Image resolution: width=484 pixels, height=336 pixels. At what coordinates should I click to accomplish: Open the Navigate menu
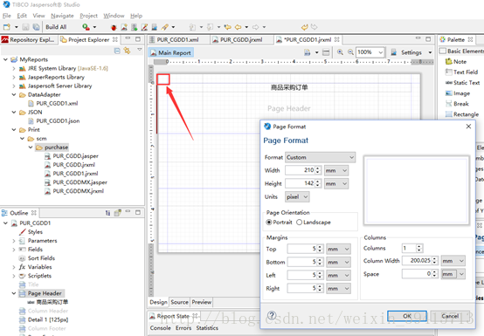point(62,16)
